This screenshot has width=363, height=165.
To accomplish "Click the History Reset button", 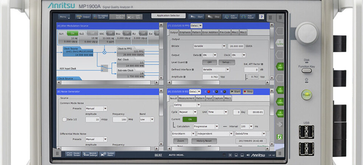I will pyautogui.click(x=204, y=141).
